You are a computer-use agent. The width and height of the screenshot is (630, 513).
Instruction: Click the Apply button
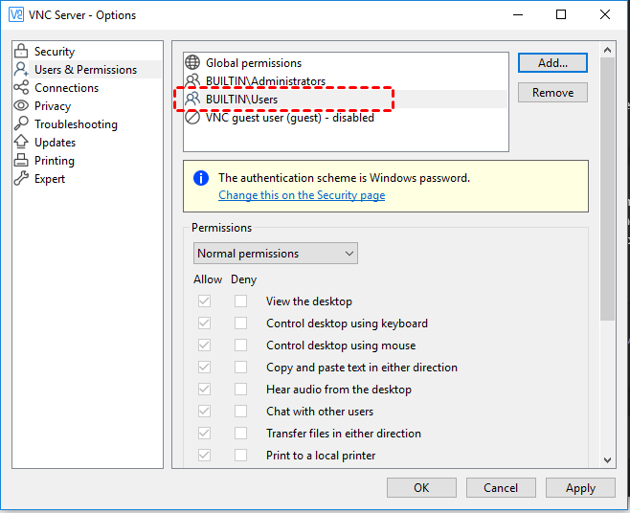click(580, 488)
